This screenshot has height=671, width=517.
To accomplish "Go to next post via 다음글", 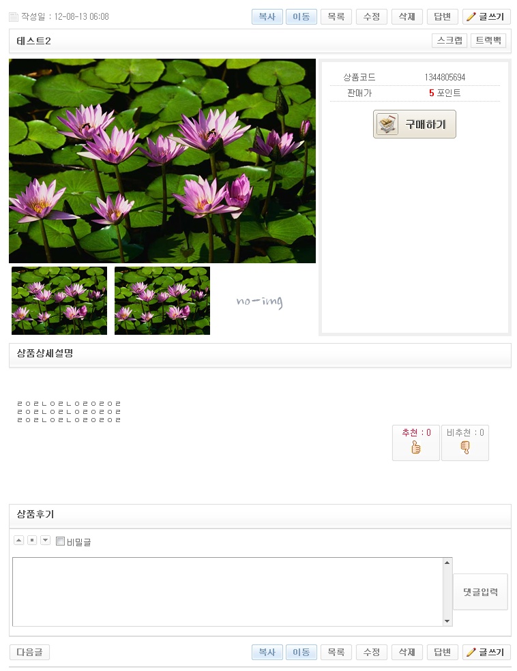I will pos(29,652).
